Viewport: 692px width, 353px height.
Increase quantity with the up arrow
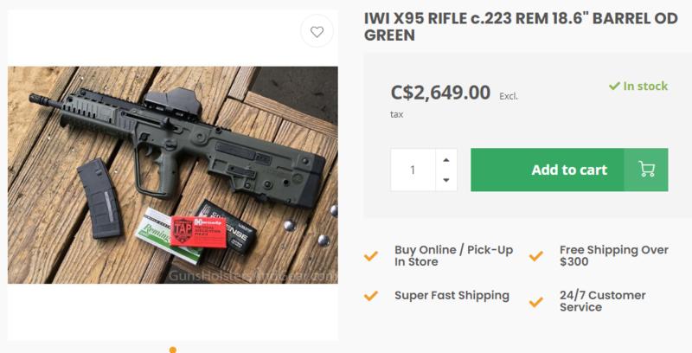click(446, 160)
